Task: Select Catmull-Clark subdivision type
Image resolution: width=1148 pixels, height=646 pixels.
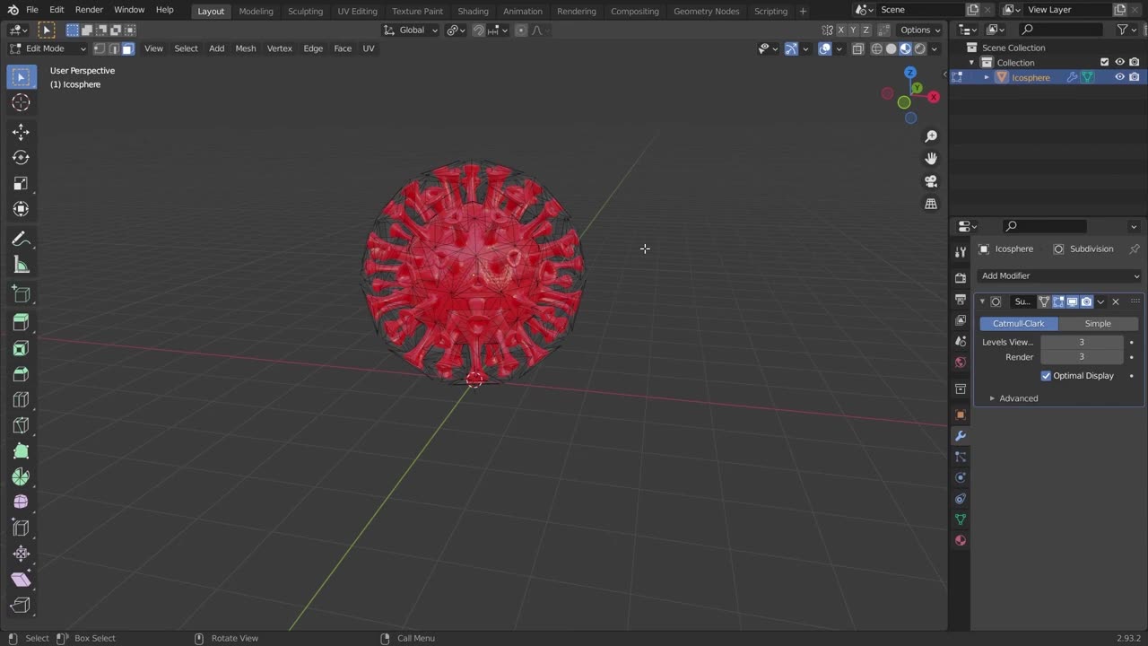Action: tap(1018, 324)
